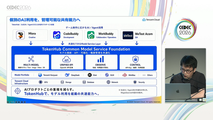Click the DeepSeek whale logo icon
213x120 pixels.
tap(67, 75)
